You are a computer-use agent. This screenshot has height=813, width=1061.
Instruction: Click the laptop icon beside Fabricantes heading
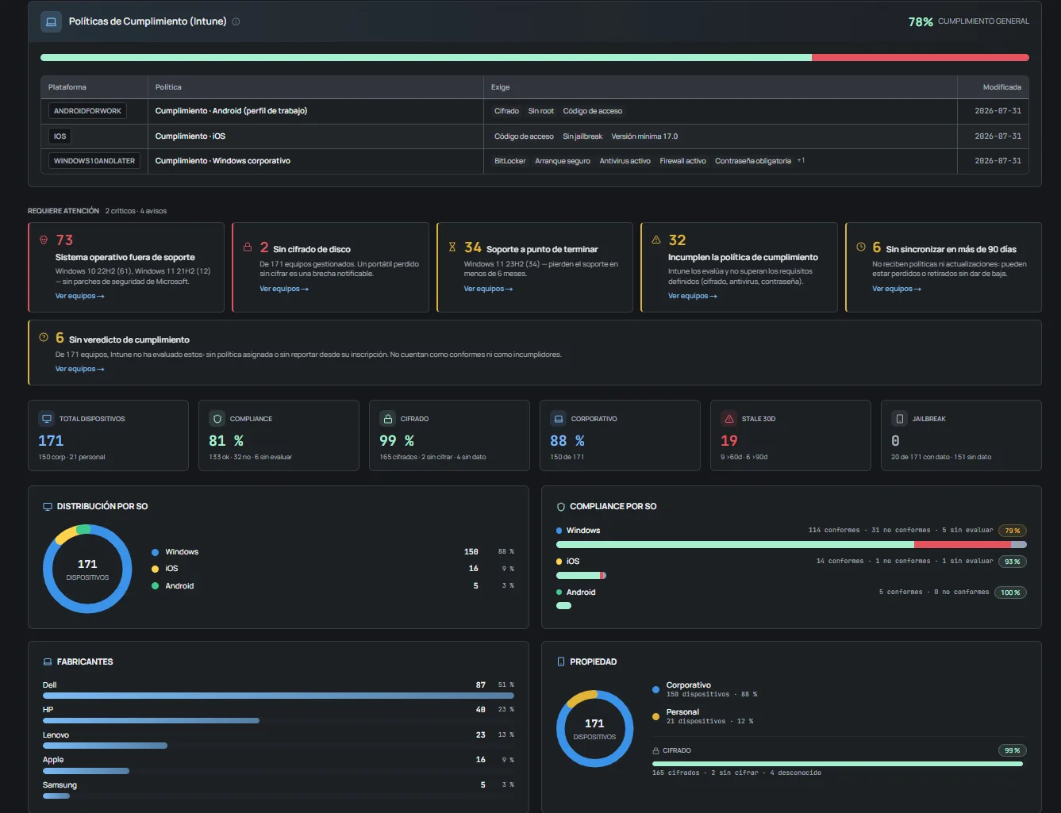click(48, 662)
